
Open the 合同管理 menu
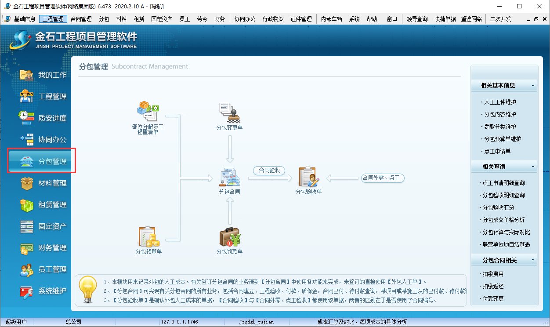81,19
